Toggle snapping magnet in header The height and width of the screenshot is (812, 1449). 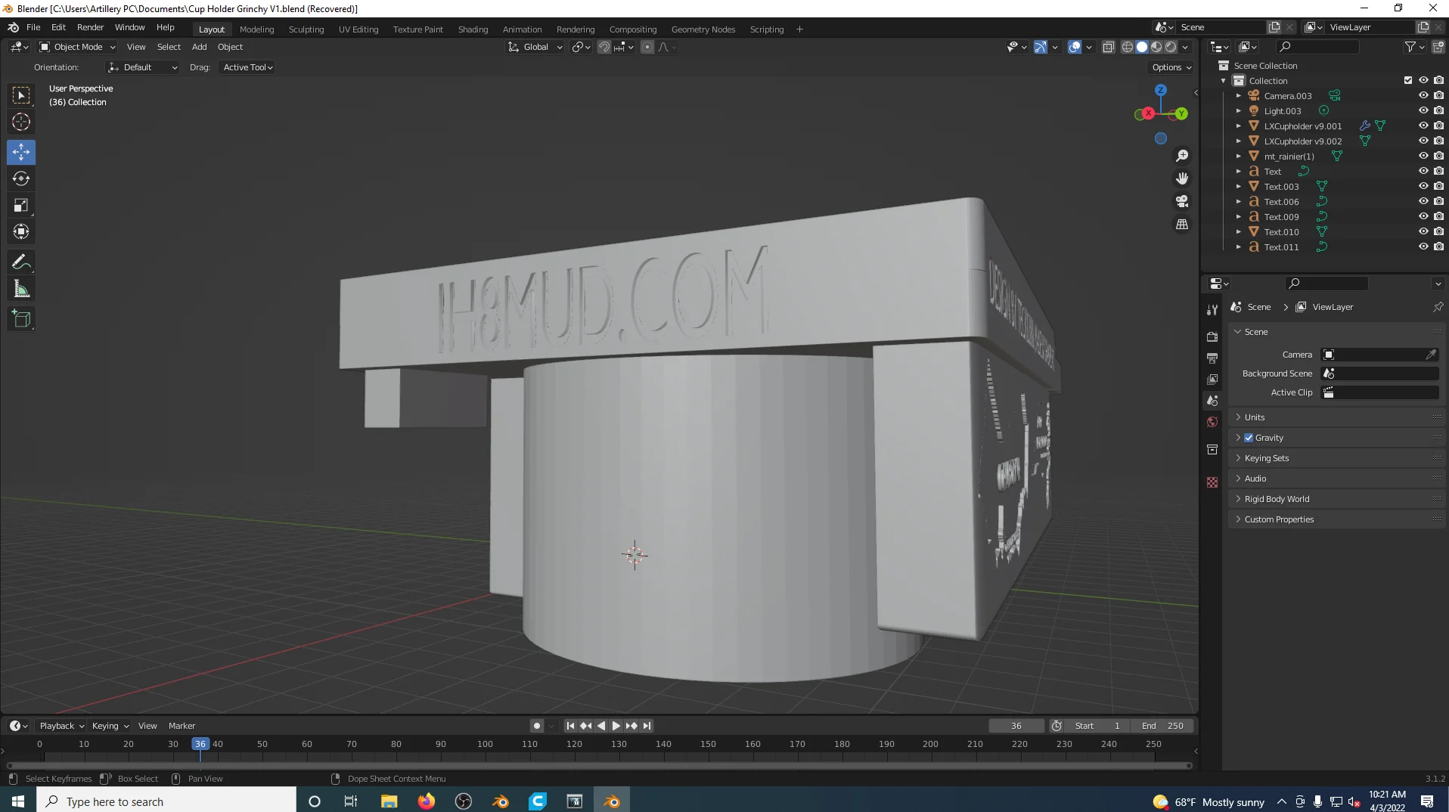[x=604, y=47]
